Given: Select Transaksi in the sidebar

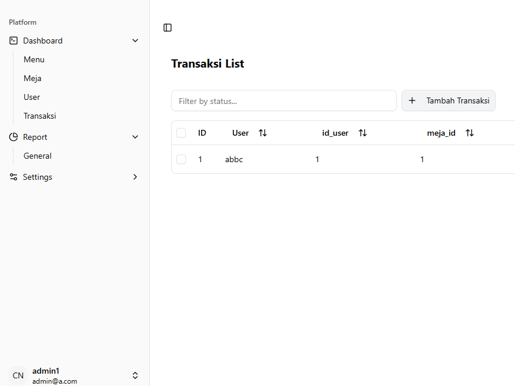Looking at the screenshot, I should pos(40,116).
